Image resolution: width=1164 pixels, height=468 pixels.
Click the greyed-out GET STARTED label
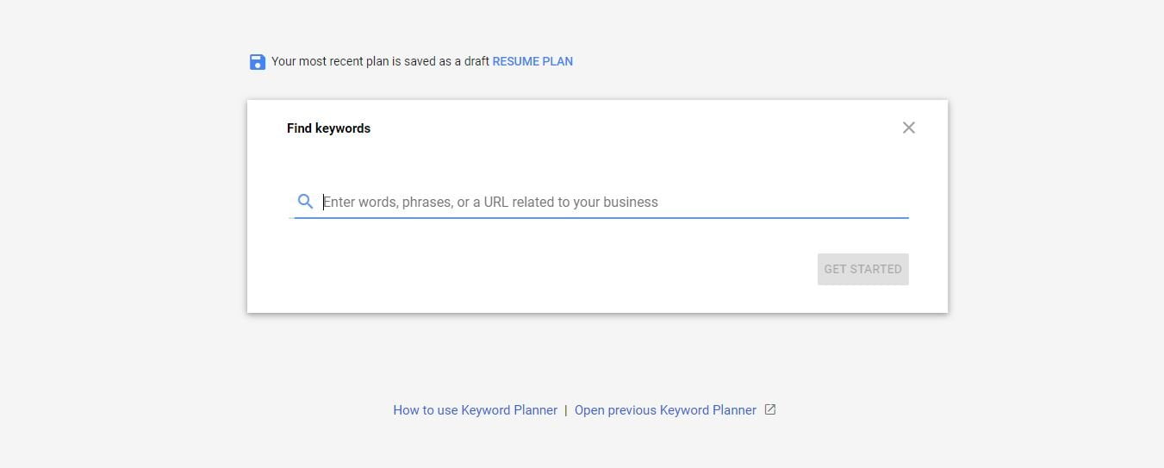click(x=862, y=269)
